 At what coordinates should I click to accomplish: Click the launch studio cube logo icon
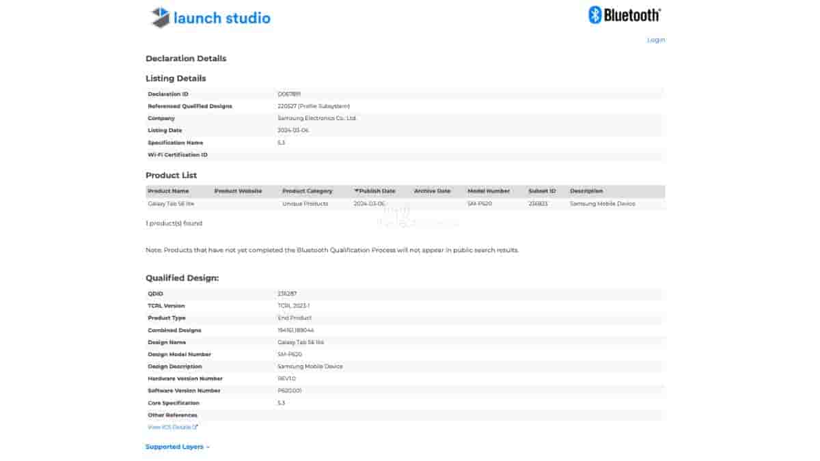coord(160,18)
